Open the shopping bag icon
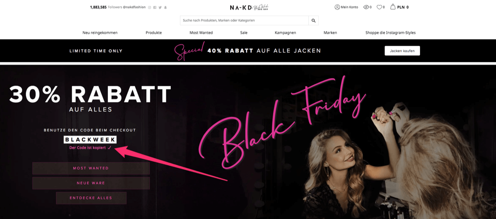Screen dimensions: 496x219 coord(393,7)
